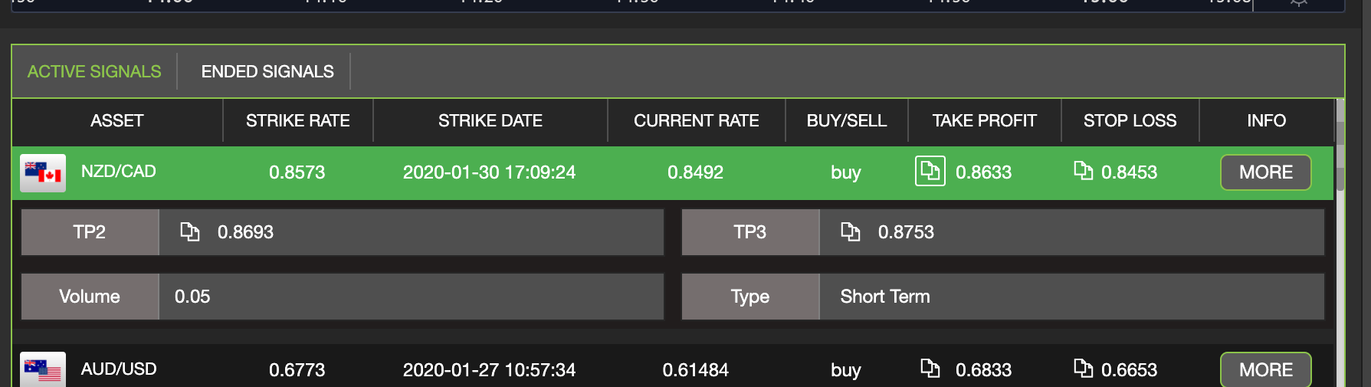This screenshot has height=387, width=1371.
Task: Copy the TP3 value 0.8753
Action: tap(850, 231)
